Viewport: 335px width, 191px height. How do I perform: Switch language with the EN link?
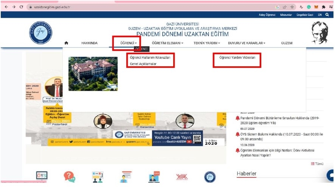tap(319, 15)
